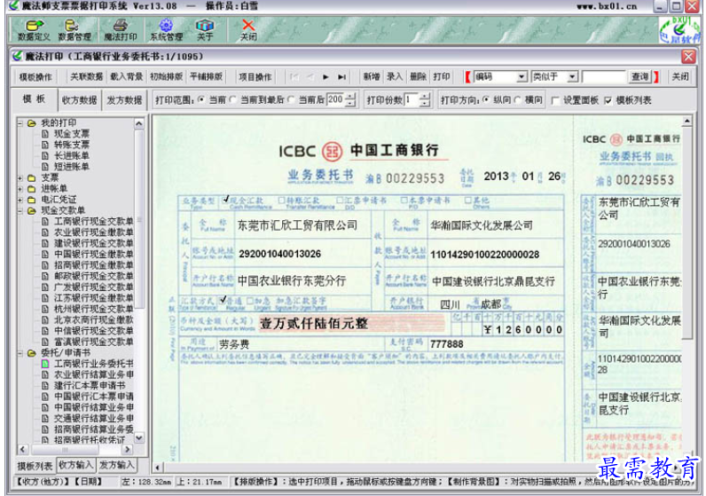706x496 pixels.
Task: Enable the 设置面板 checkbox
Action: point(555,100)
